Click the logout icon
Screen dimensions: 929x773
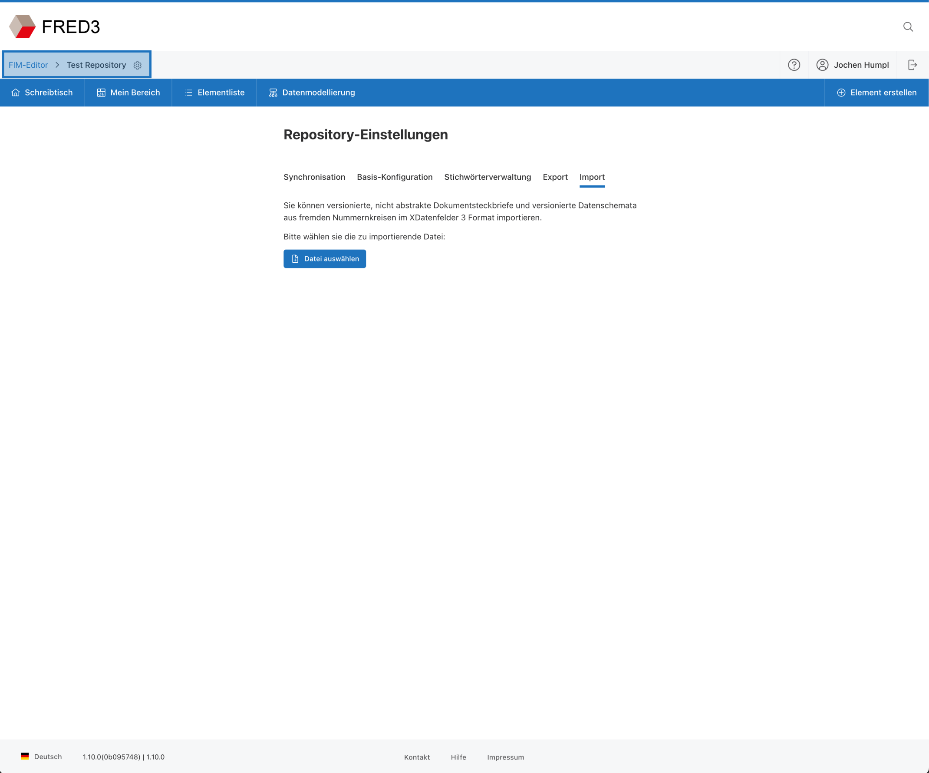click(x=912, y=65)
